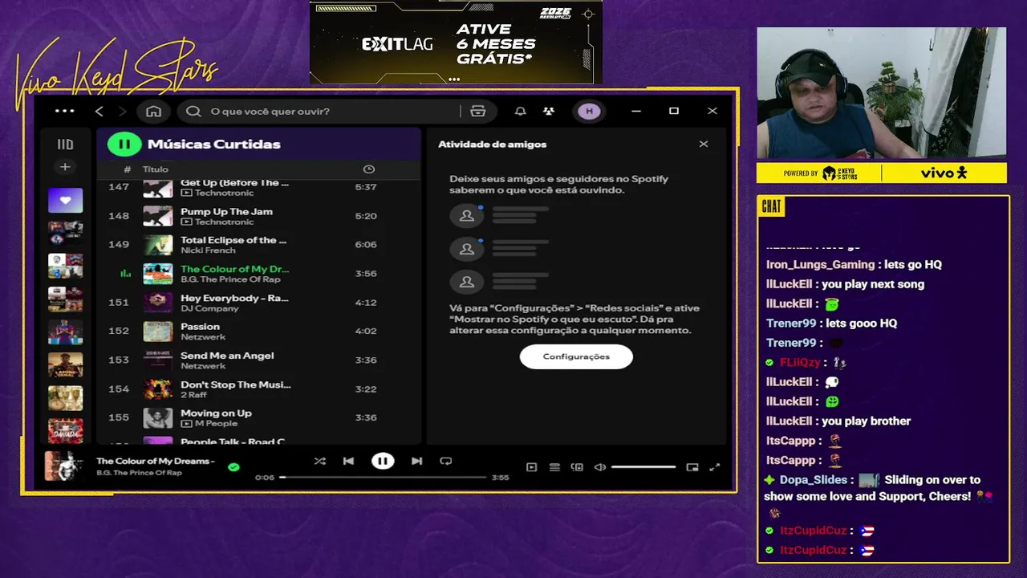Sort by the clock duration column icon

point(368,169)
